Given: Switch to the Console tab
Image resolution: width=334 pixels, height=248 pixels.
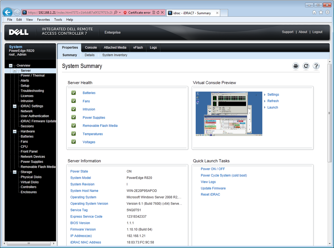Looking at the screenshot, I should [91, 47].
